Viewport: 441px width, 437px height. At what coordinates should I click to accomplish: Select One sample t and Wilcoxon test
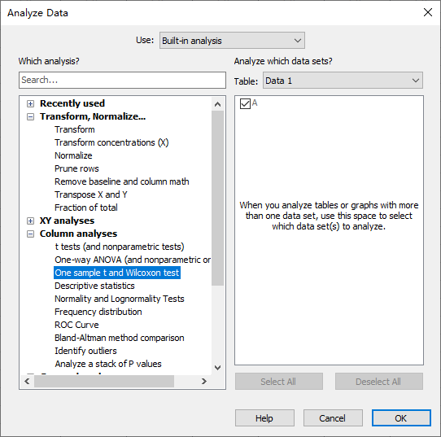(117, 273)
